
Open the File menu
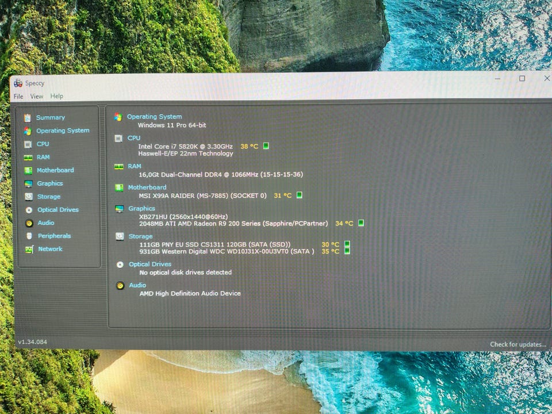18,96
